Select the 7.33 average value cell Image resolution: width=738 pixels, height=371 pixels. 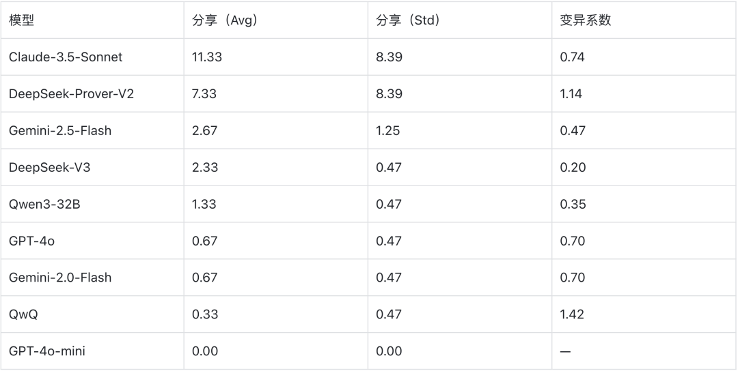204,94
